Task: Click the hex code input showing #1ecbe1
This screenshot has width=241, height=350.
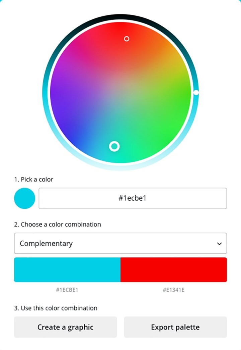Action: click(133, 198)
